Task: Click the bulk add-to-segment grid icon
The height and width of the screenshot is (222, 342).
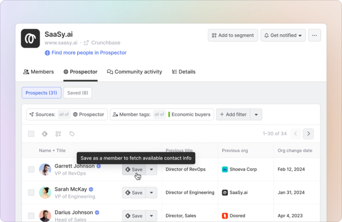Action: (x=58, y=134)
